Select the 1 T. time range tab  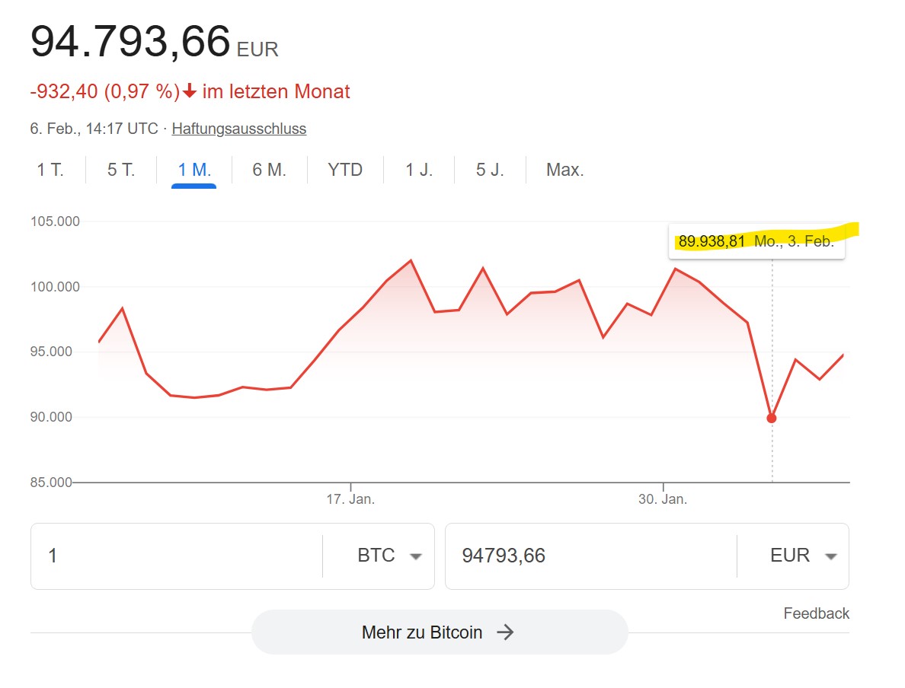(x=50, y=170)
